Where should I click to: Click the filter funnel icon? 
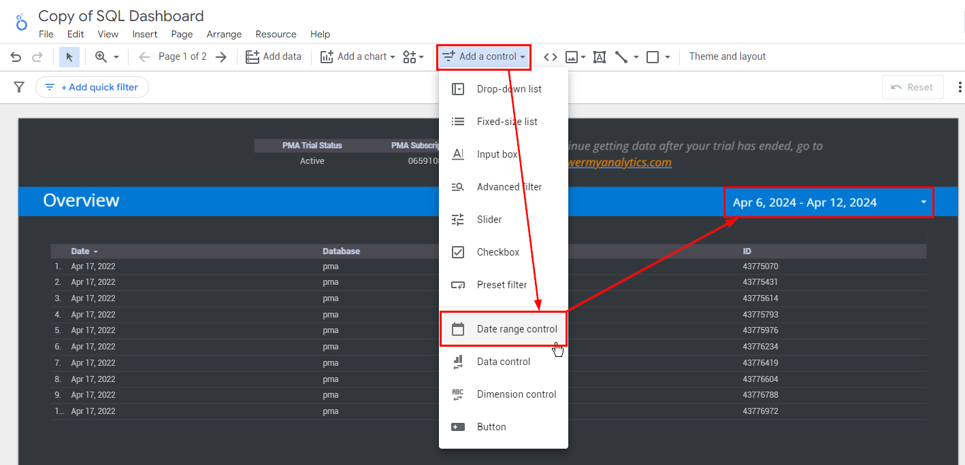tap(19, 87)
